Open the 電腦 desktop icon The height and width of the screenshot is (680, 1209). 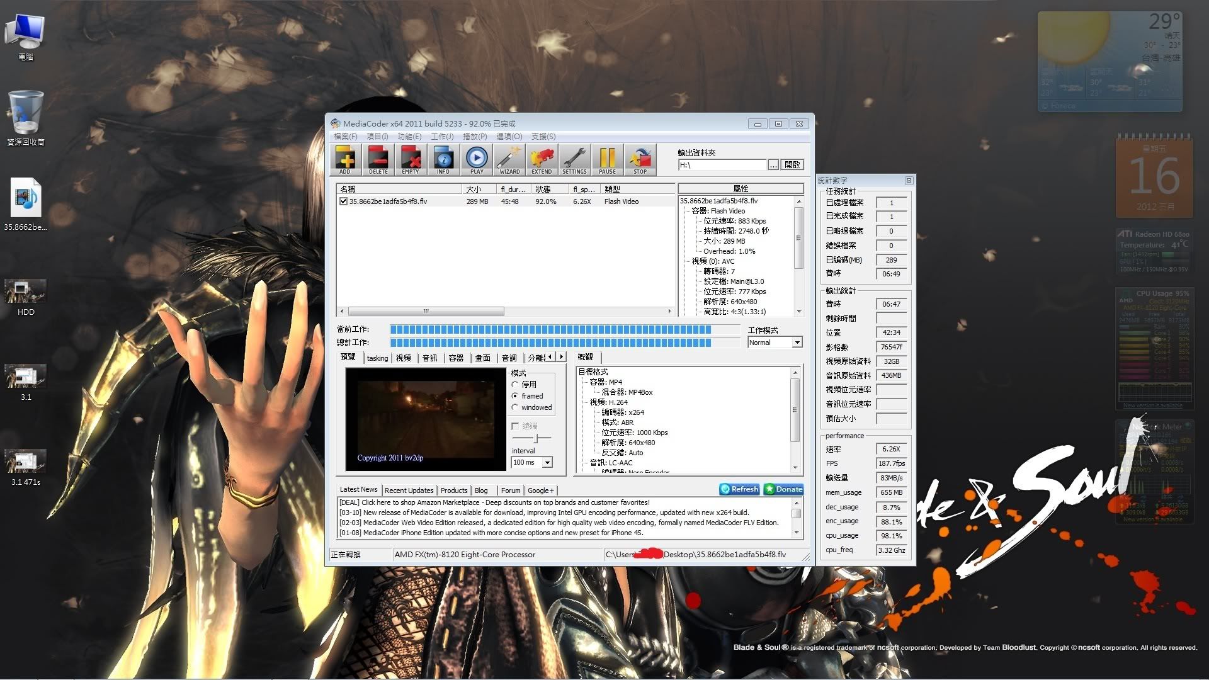[26, 37]
